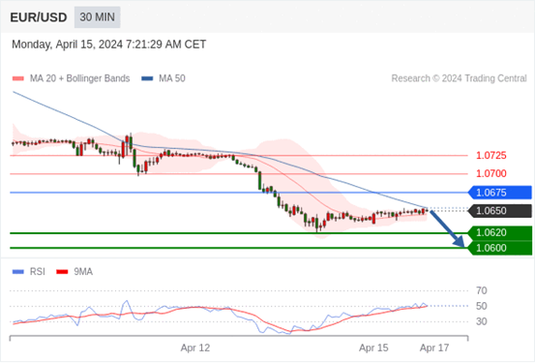Click the Apr 12 date axis label

point(195,348)
